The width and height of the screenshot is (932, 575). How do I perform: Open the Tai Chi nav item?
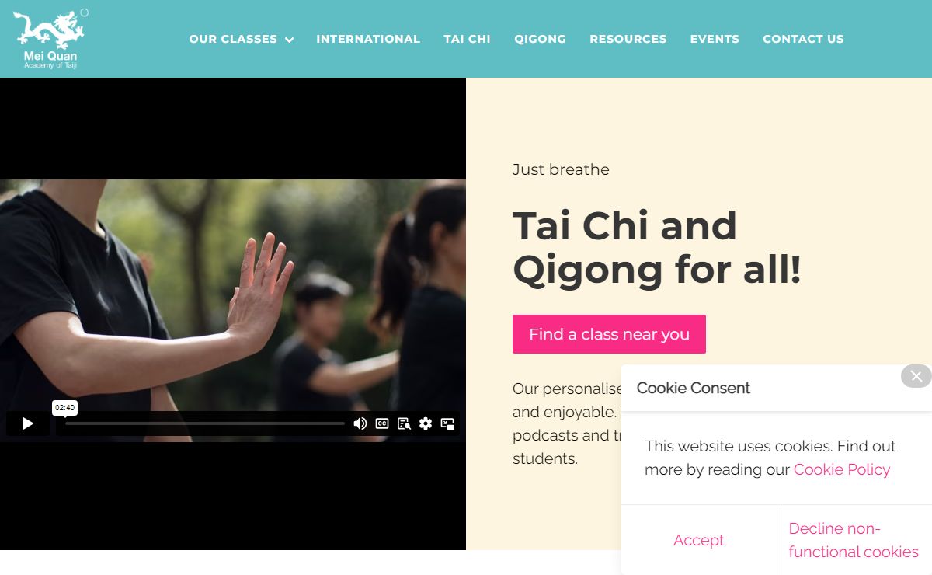tap(468, 39)
